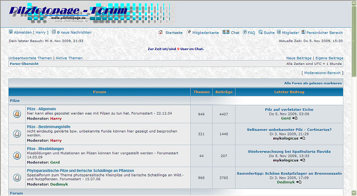Click the Mitgliederkarte map icon
Image resolution: width=357 pixels, height=196 pixels.
tap(189, 32)
